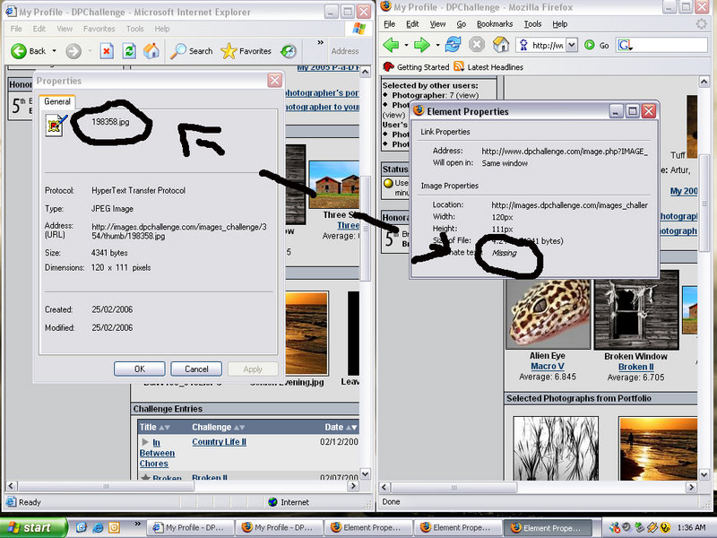Expand the IE Back button history dropdown
Image resolution: width=717 pixels, height=538 pixels.
55,51
